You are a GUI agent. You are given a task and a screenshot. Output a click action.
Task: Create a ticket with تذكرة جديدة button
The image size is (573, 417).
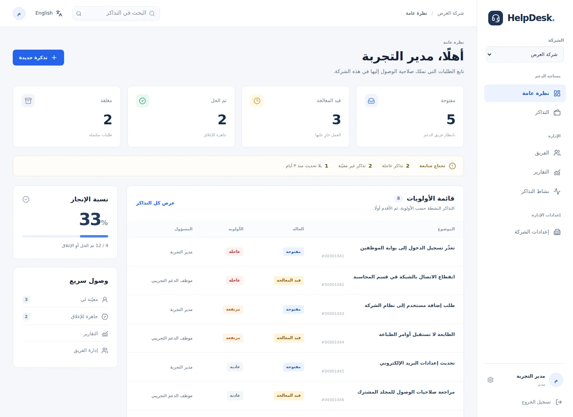point(38,58)
